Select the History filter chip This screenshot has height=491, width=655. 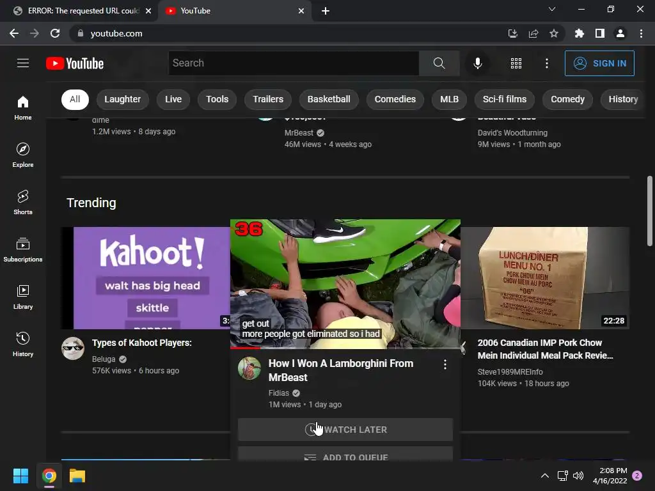coord(623,99)
